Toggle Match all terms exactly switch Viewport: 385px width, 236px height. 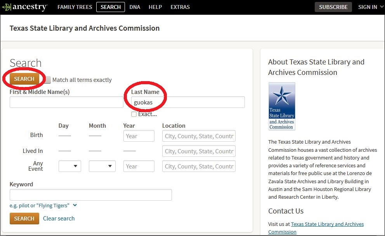[x=47, y=80]
